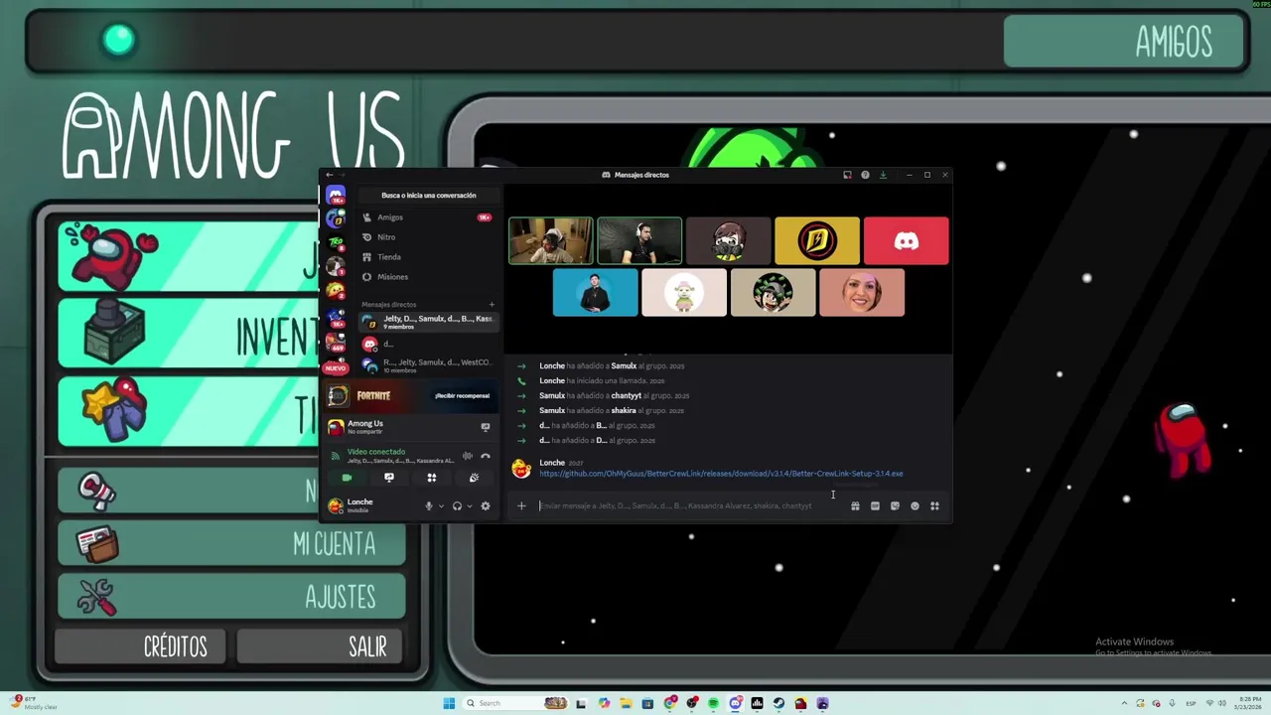Click SALIR to quit Among Us
Viewport: 1271px width, 715px height.
pos(321,646)
